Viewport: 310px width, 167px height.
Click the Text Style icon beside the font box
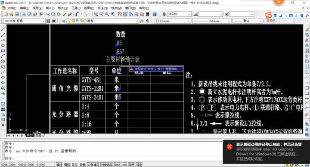(164, 14)
